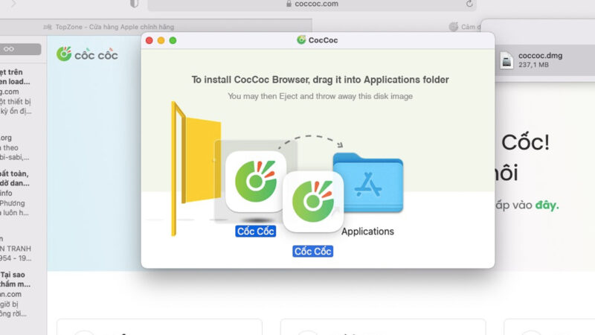Click the privacy shield icon in Safari toolbar
This screenshot has height=335, width=595.
(134, 4)
